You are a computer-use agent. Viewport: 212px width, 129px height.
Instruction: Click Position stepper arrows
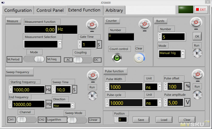click(x=116, y=119)
